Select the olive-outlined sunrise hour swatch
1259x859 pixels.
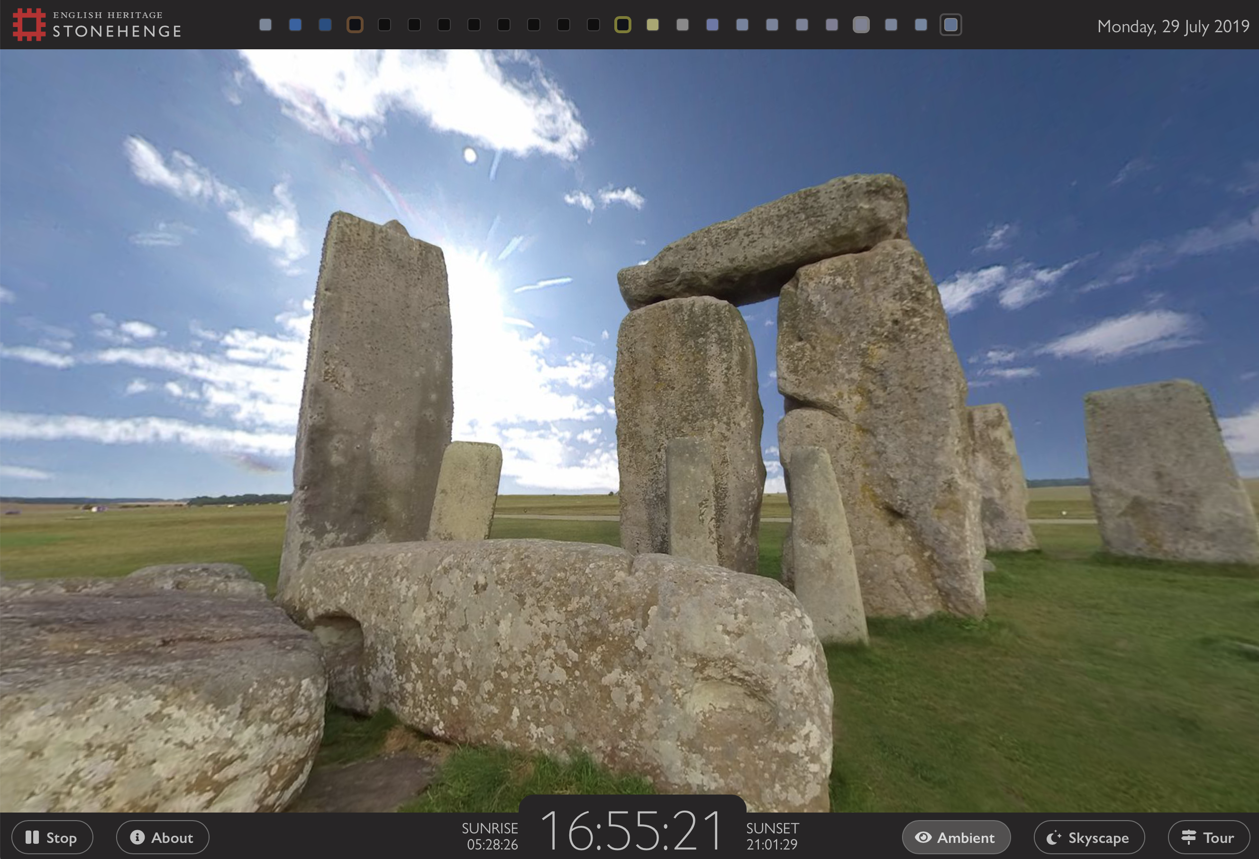tap(623, 25)
